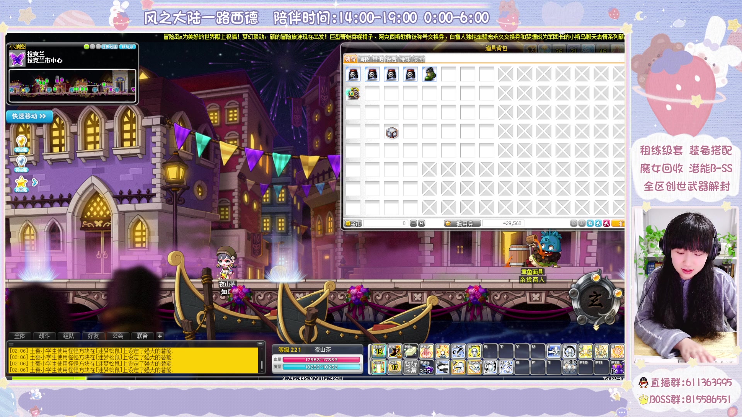Use the Pdn potion quick slot
Image resolution: width=742 pixels, height=417 pixels.
[x=426, y=367]
